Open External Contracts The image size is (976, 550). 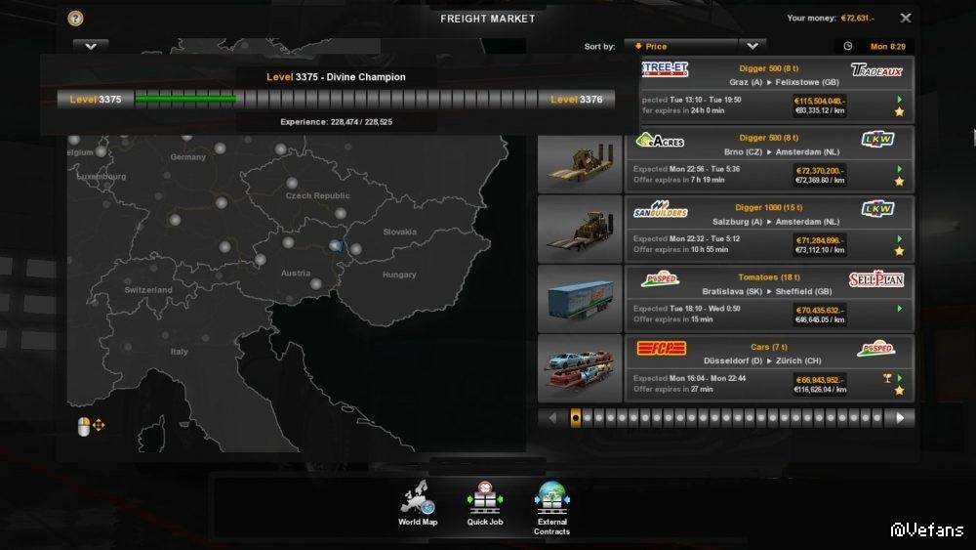551,508
